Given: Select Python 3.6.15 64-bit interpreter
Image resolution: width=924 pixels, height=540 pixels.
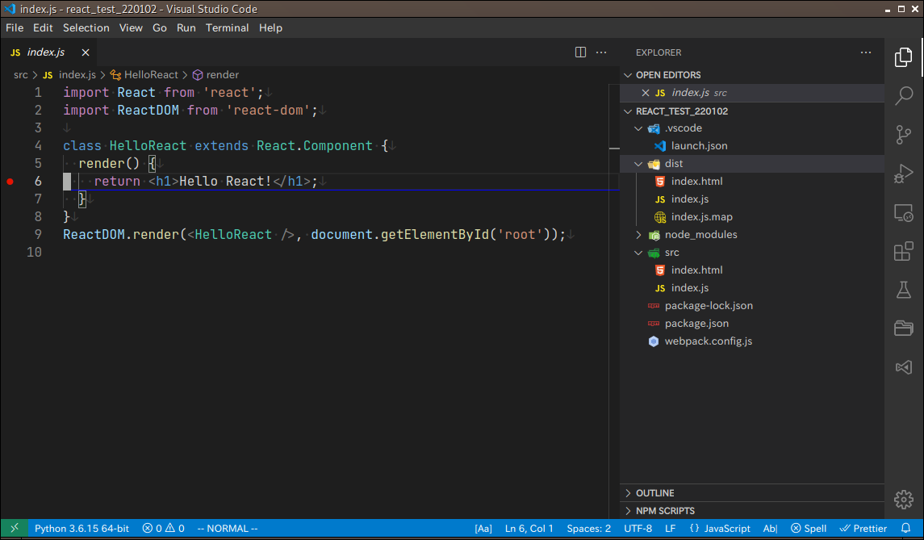Looking at the screenshot, I should pyautogui.click(x=82, y=528).
